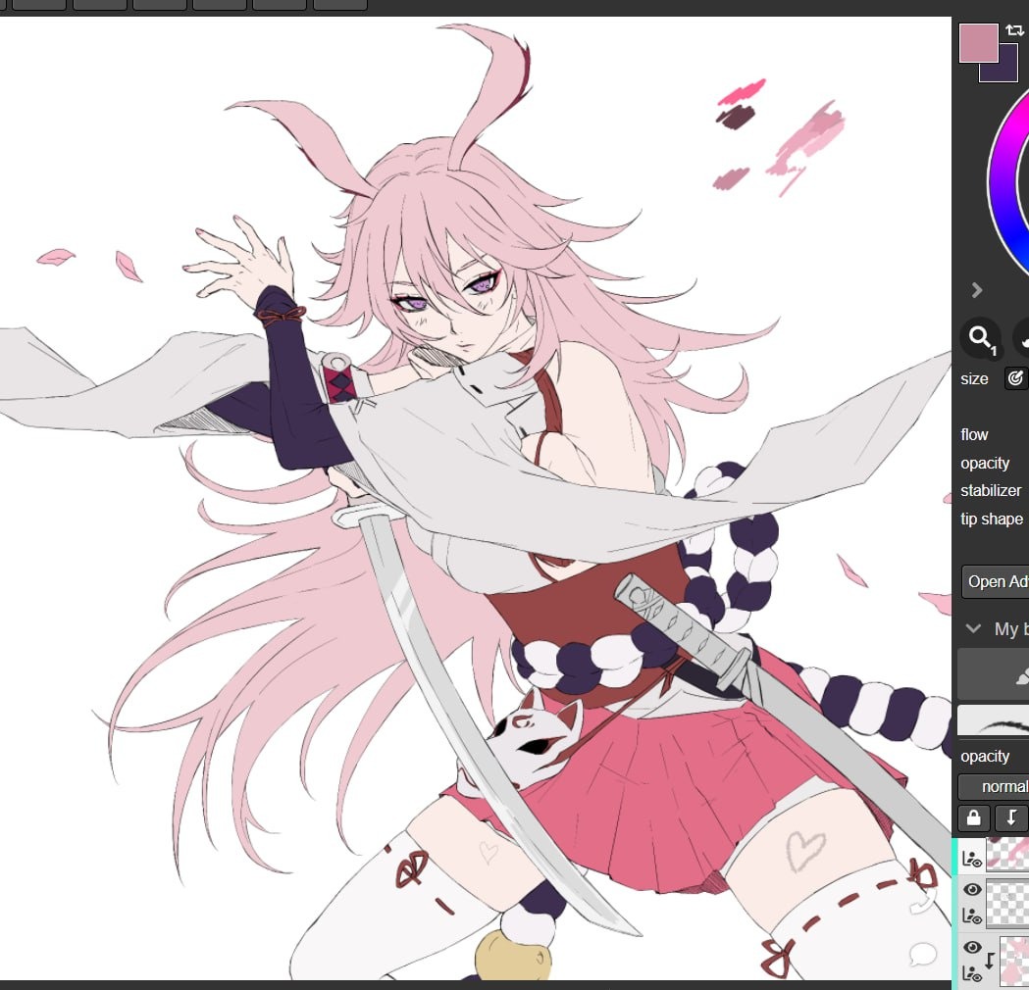Select the pink foreground color swatch
1029x990 pixels.
[977, 42]
